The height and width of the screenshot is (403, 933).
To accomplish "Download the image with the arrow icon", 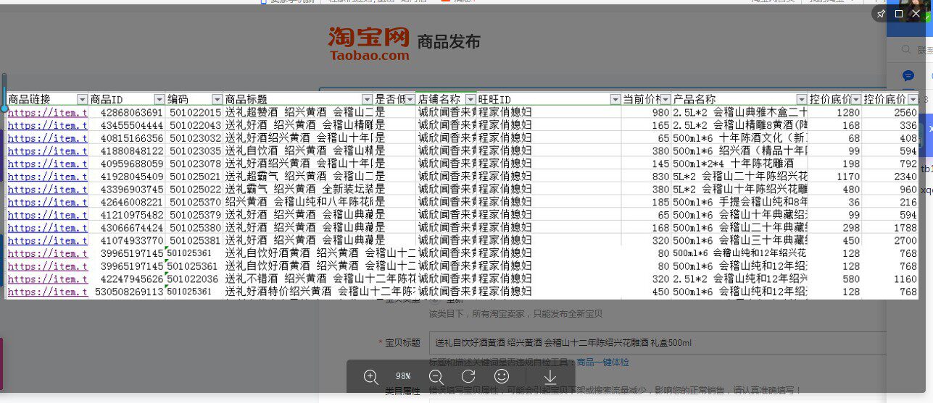I will point(550,376).
